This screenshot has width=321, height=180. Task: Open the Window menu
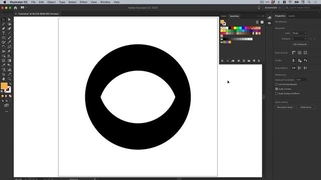click(105, 2)
